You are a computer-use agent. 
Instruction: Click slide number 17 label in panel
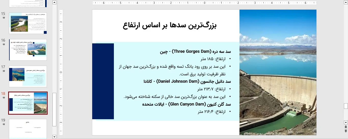coord(3,67)
